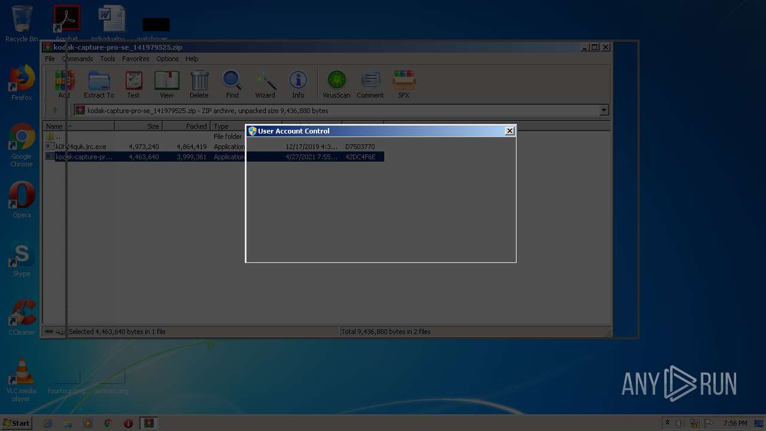Image resolution: width=766 pixels, height=431 pixels.
Task: Open the Help menu
Action: coord(191,59)
